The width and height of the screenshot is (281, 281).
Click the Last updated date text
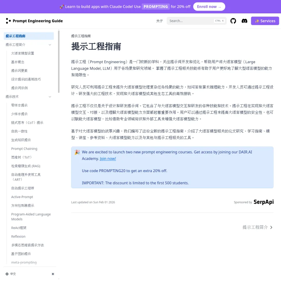pyautogui.click(x=93, y=202)
